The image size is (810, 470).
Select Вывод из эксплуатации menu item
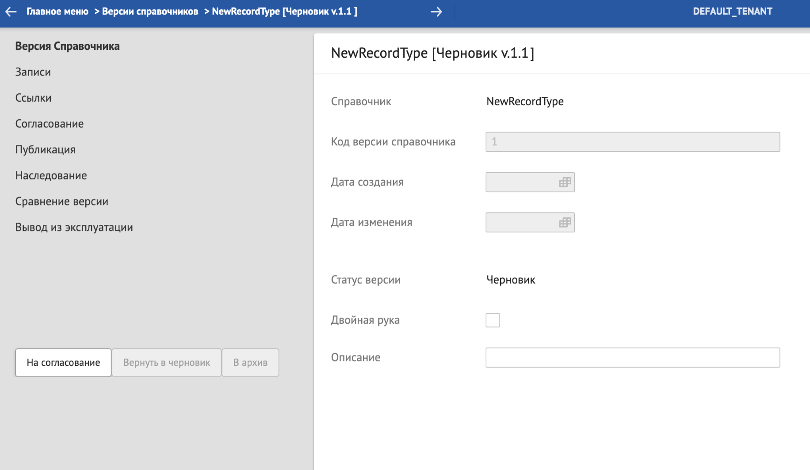(x=74, y=227)
